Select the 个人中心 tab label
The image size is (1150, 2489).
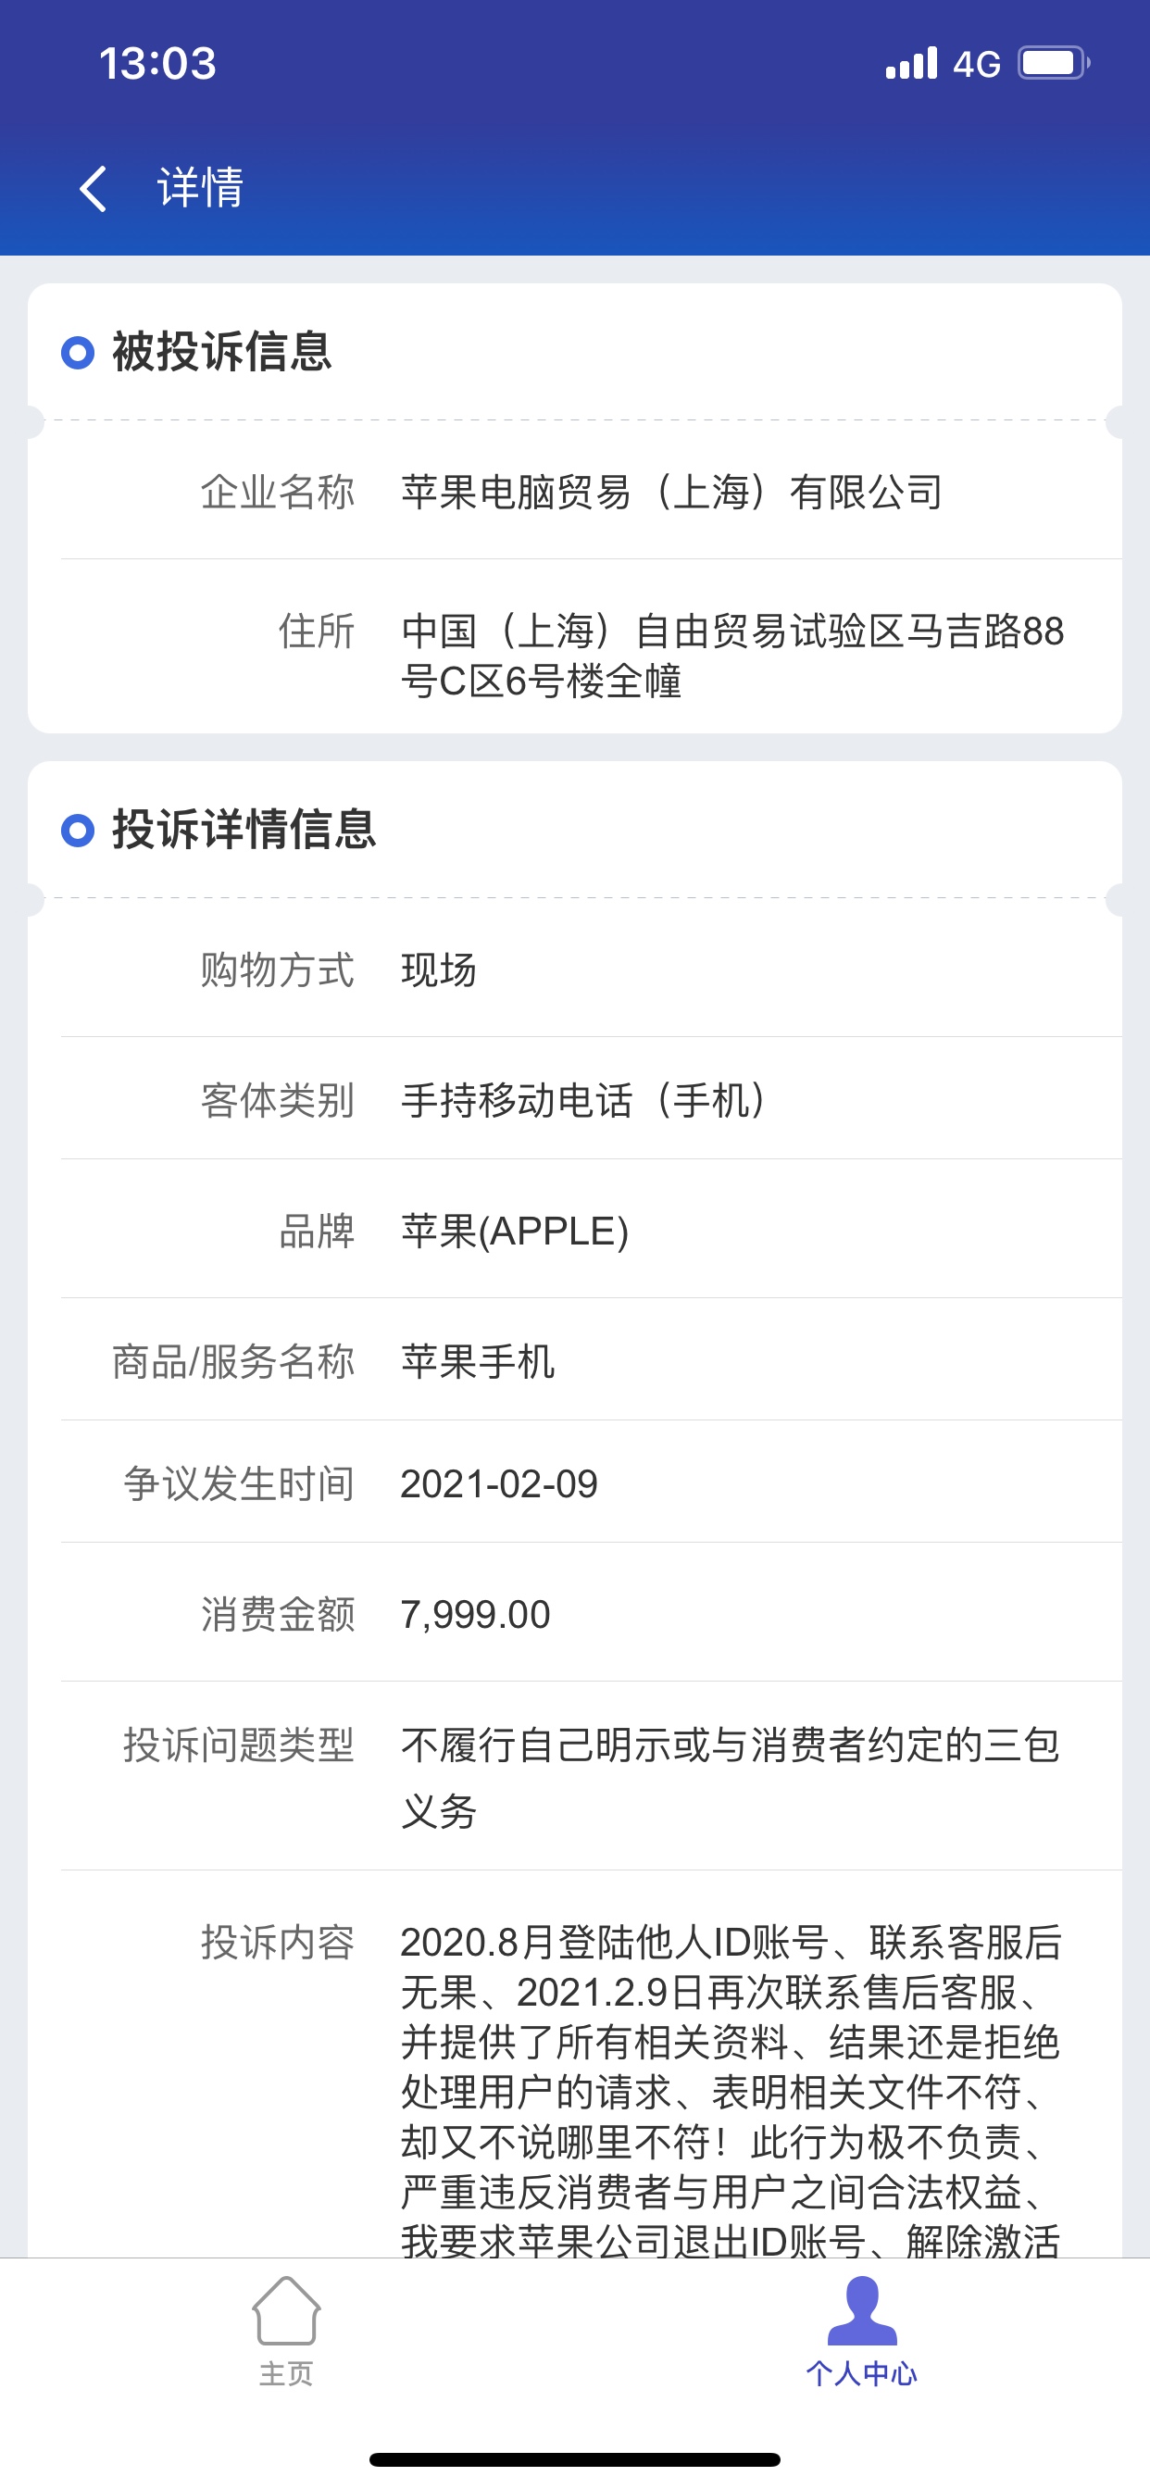[x=862, y=2374]
